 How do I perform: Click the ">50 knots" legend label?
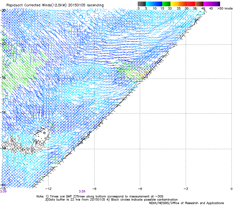point(225,9)
